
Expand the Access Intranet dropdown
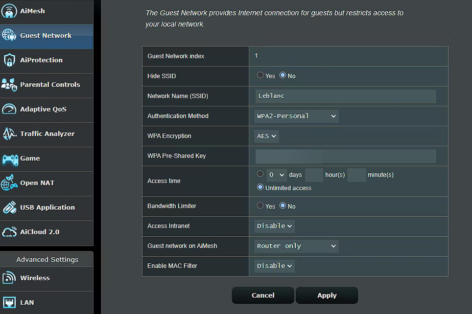click(x=274, y=226)
